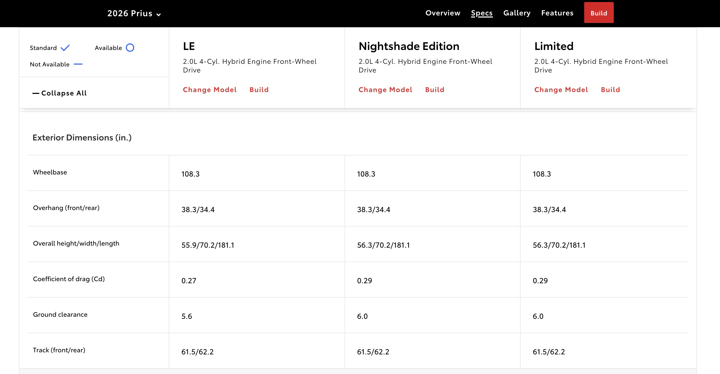Click the minus icon beside Collapse All
Viewport: 720px width, 374px height.
coord(36,93)
